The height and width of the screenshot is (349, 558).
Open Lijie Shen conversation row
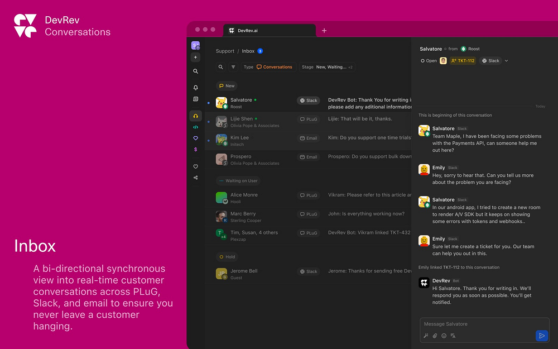pyautogui.click(x=308, y=122)
